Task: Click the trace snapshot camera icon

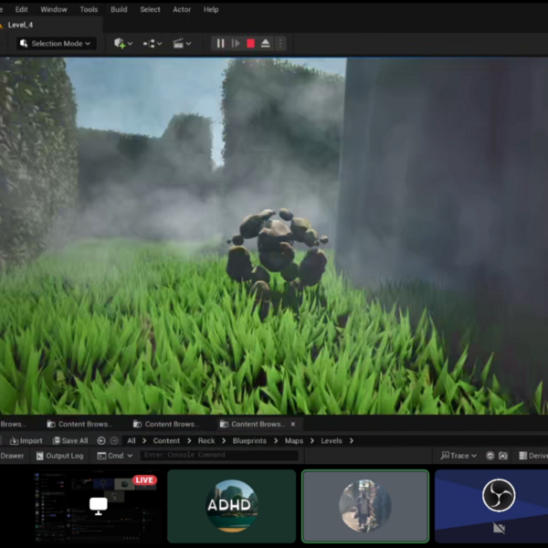Action: click(x=503, y=456)
